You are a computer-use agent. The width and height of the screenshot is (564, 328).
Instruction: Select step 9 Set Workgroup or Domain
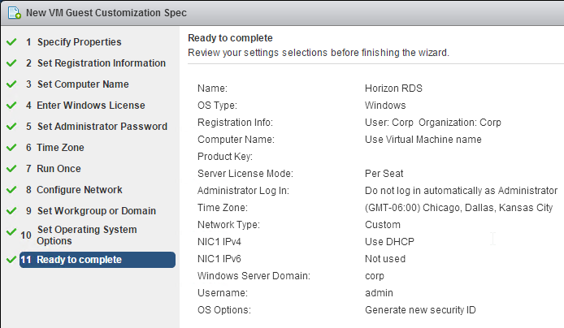click(91, 211)
